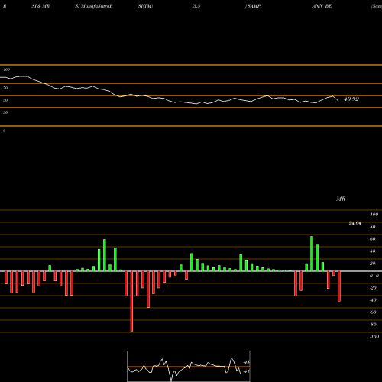The width and height of the screenshot is (382, 382).
Task: Click the 'SI & MR' header label
Action: coord(40,6)
